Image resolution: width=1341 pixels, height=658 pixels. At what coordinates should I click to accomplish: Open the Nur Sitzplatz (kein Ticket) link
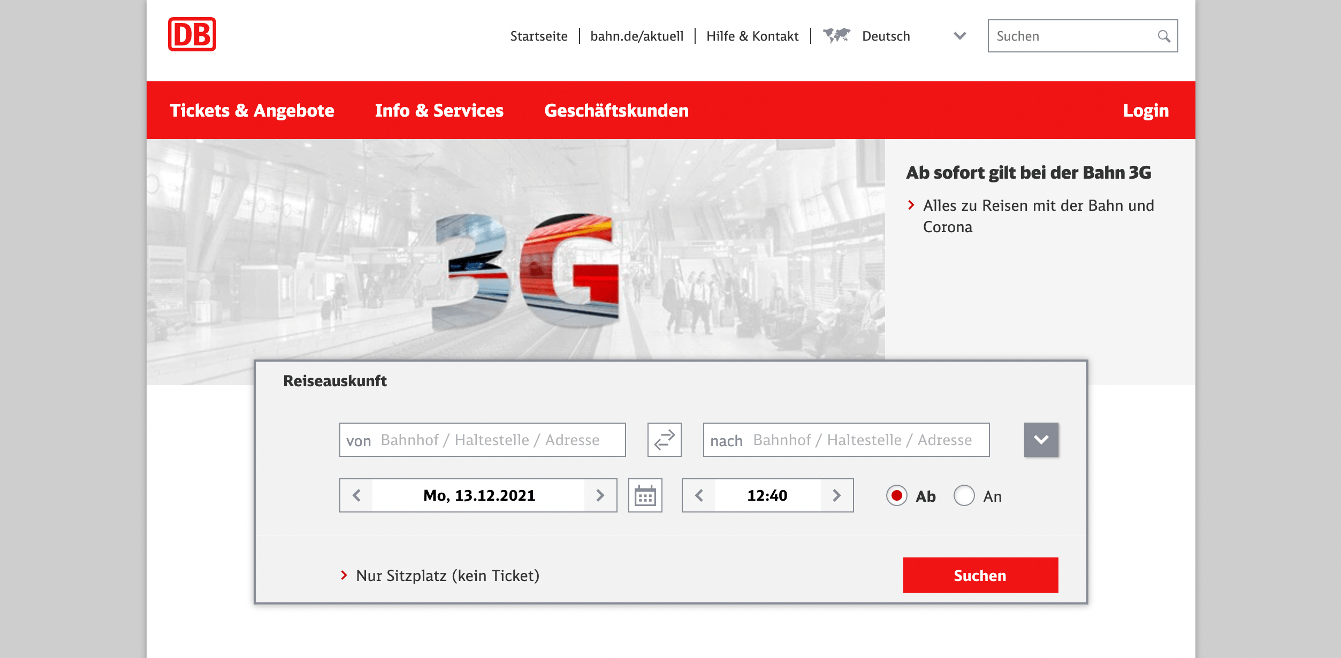[447, 576]
